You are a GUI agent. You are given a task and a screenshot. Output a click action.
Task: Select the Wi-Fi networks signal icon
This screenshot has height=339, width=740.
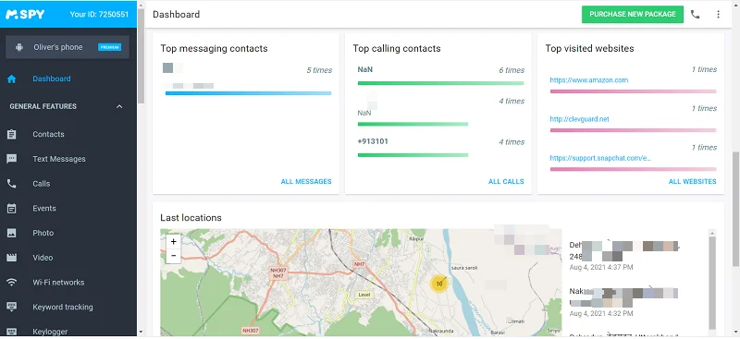[12, 283]
